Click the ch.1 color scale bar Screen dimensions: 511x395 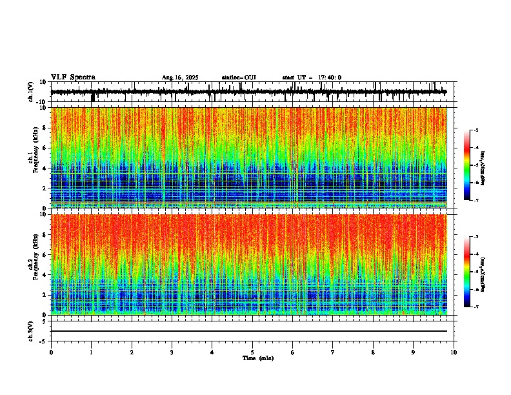[467, 165]
